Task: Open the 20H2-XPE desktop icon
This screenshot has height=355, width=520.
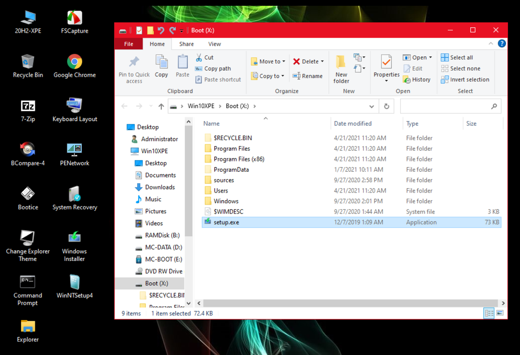Action: point(28,22)
